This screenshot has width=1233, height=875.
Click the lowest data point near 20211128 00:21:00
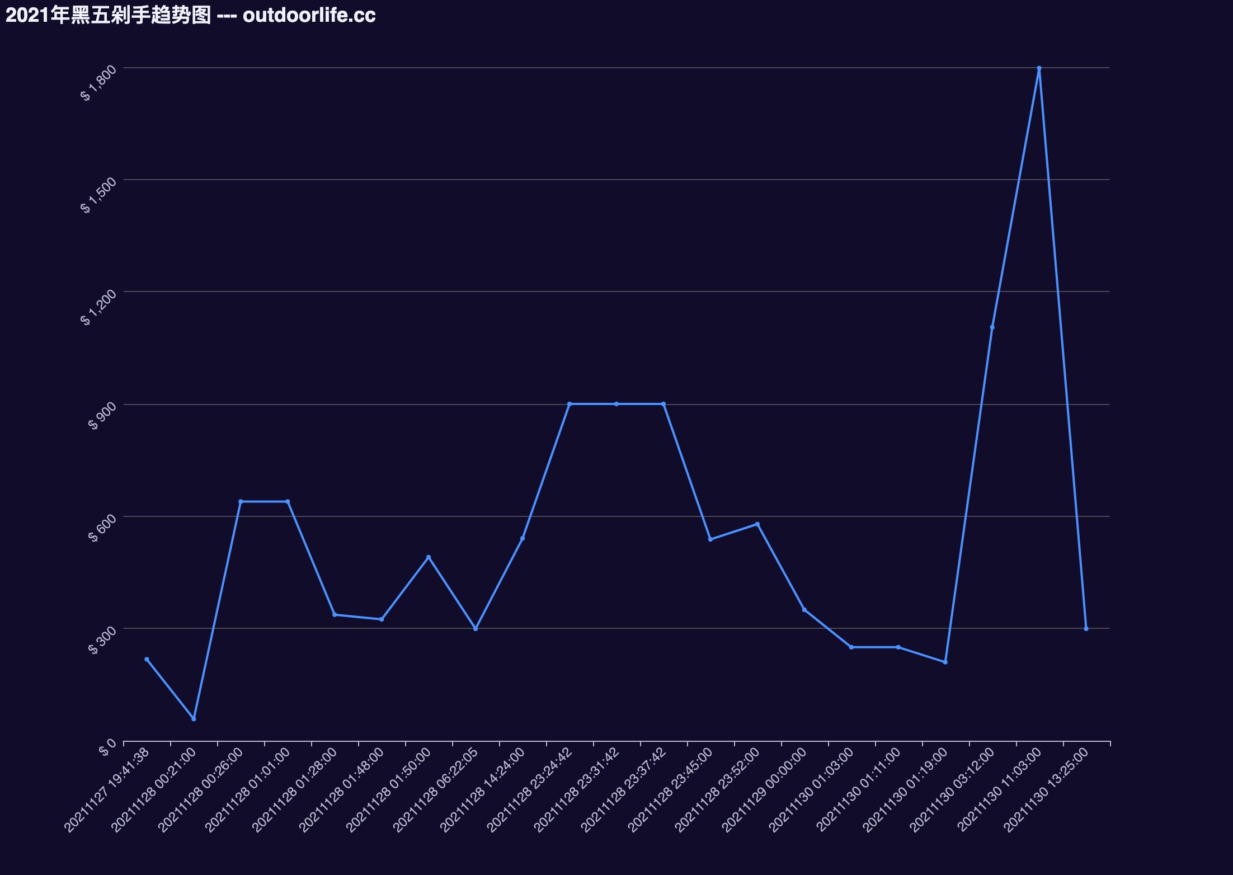coord(194,718)
